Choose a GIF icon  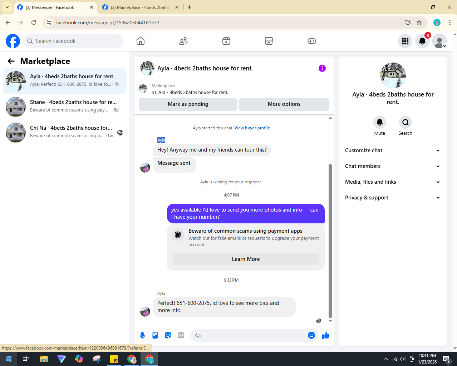[x=181, y=335]
